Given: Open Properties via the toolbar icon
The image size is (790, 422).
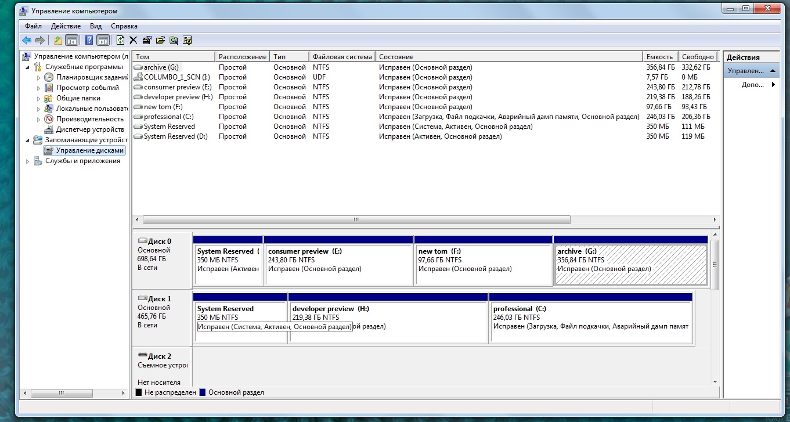Looking at the screenshot, I should tap(146, 40).
